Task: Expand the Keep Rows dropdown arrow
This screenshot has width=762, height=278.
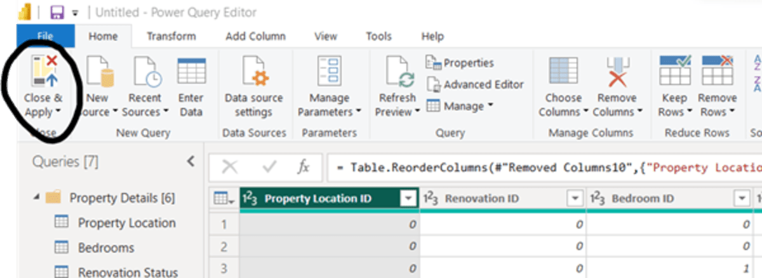Action: (x=688, y=112)
